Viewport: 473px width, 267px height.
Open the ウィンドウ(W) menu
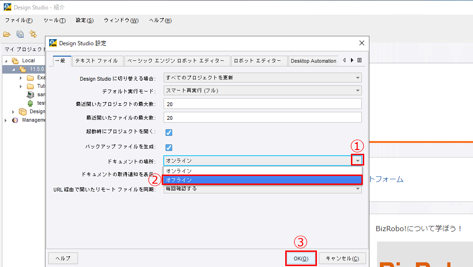tap(121, 20)
